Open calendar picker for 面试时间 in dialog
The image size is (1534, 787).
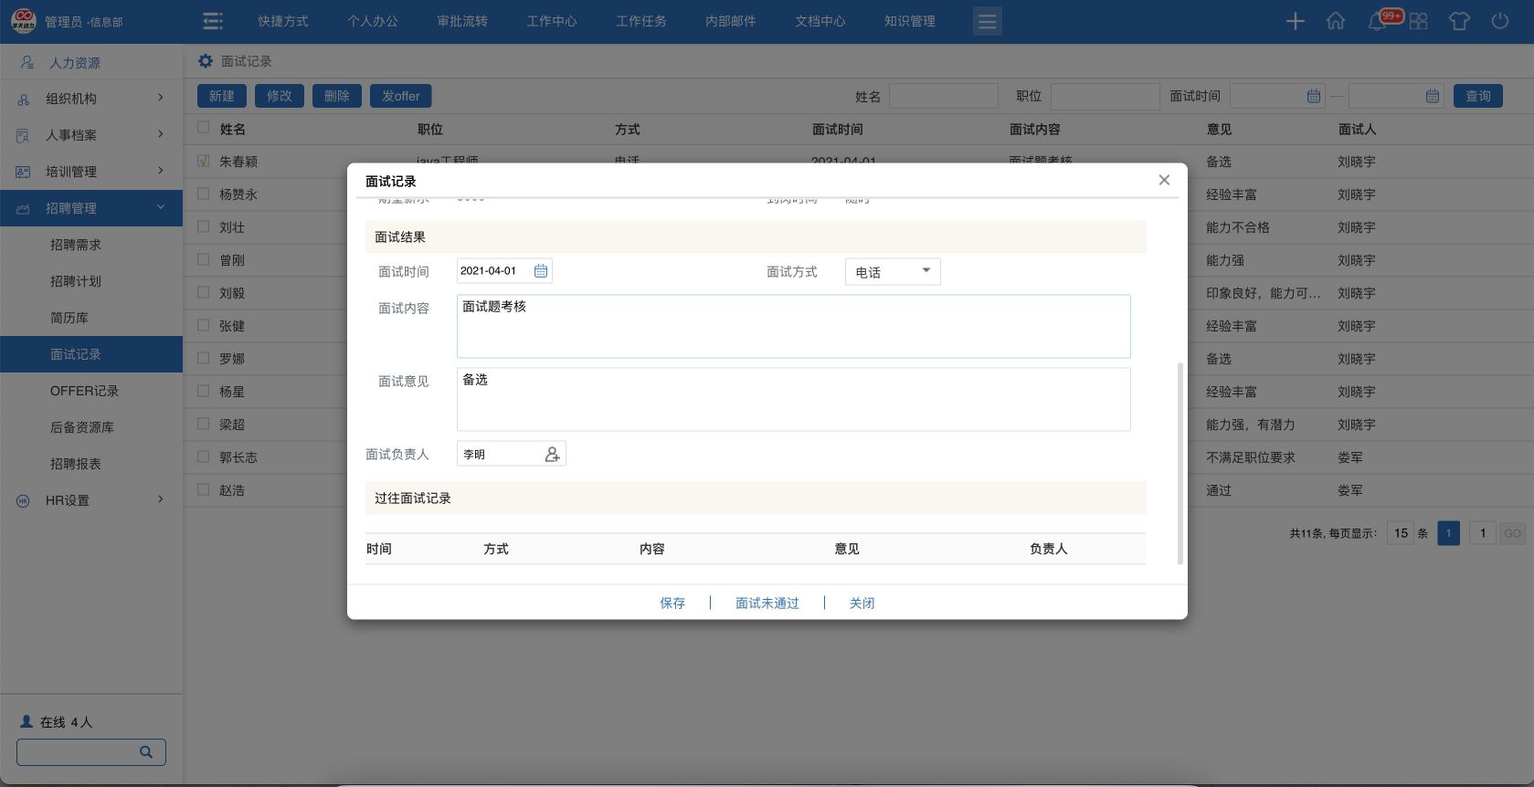tap(540, 271)
